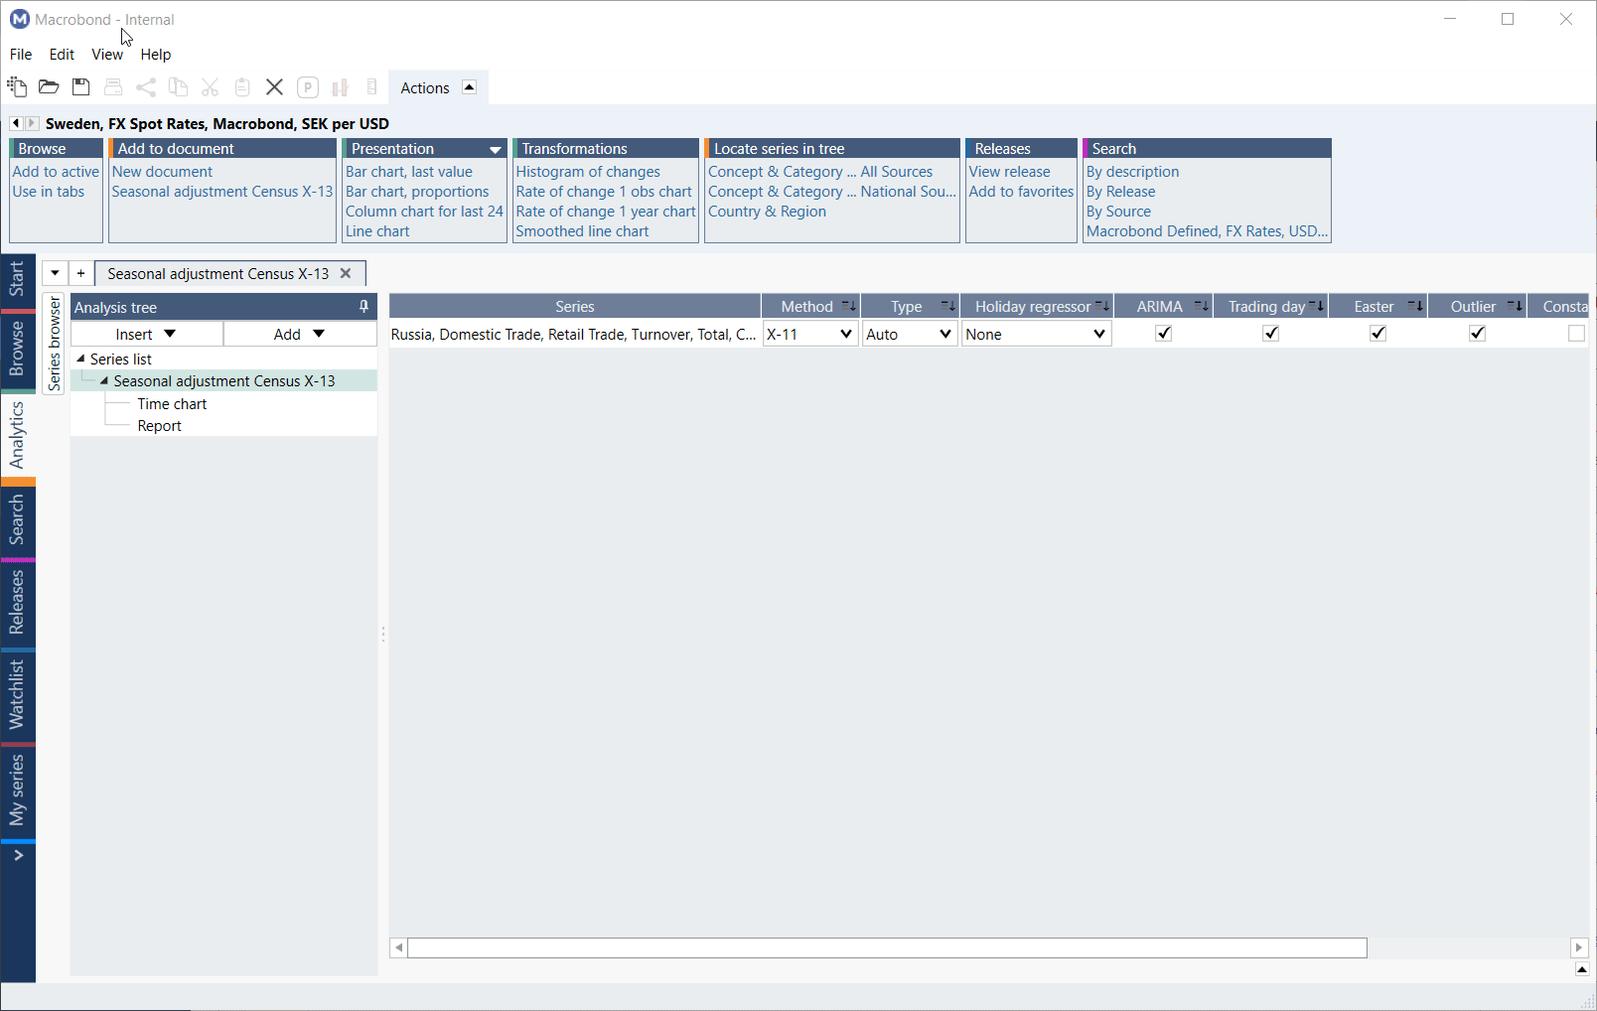Viewport: 1597px width, 1011px height.
Task: Click the By description search link
Action: pyautogui.click(x=1132, y=172)
